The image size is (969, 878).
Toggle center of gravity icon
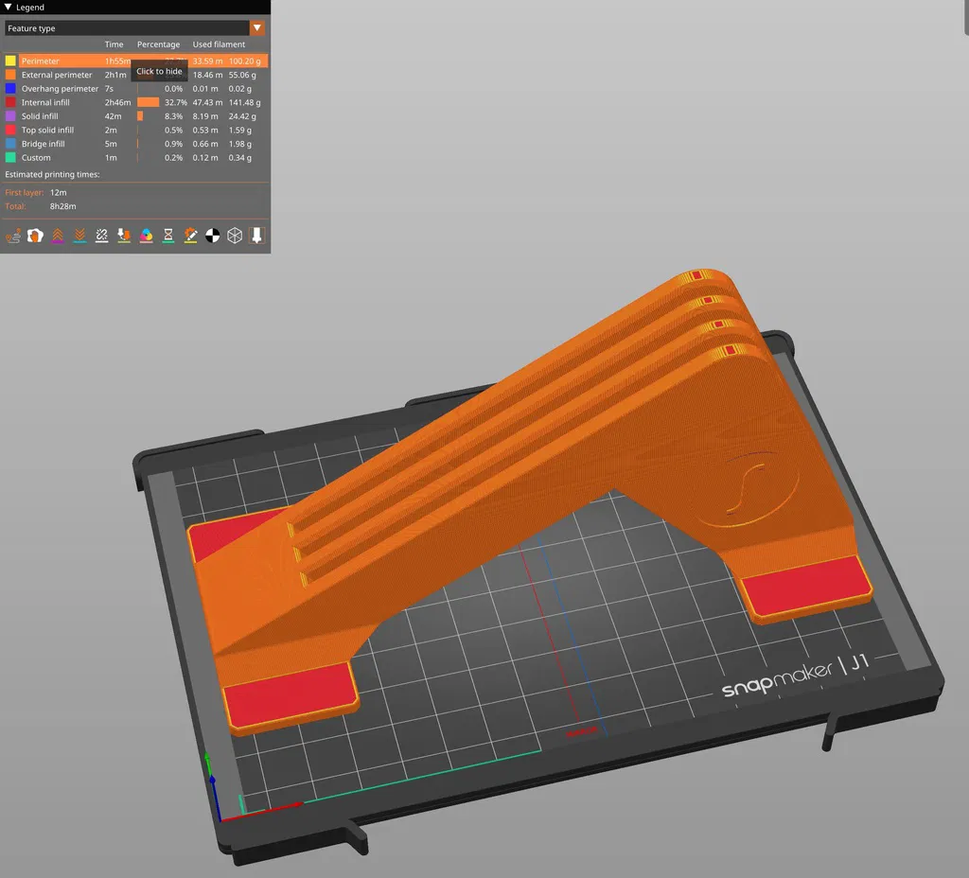[x=213, y=236]
